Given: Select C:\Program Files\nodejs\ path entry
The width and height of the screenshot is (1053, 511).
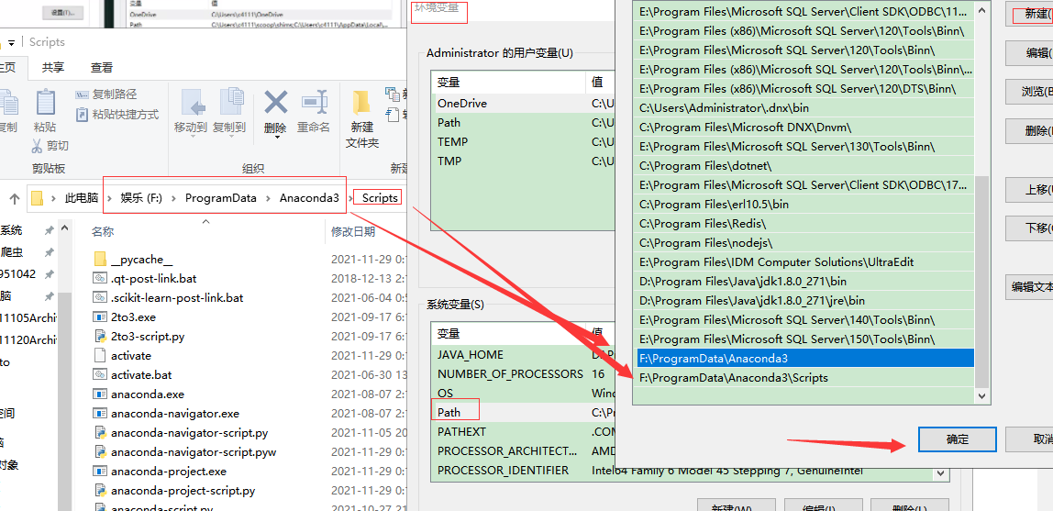Looking at the screenshot, I should 805,242.
